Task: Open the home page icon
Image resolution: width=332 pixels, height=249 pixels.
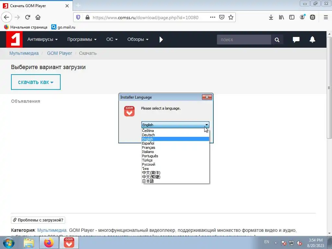Action: pyautogui.click(x=38, y=18)
